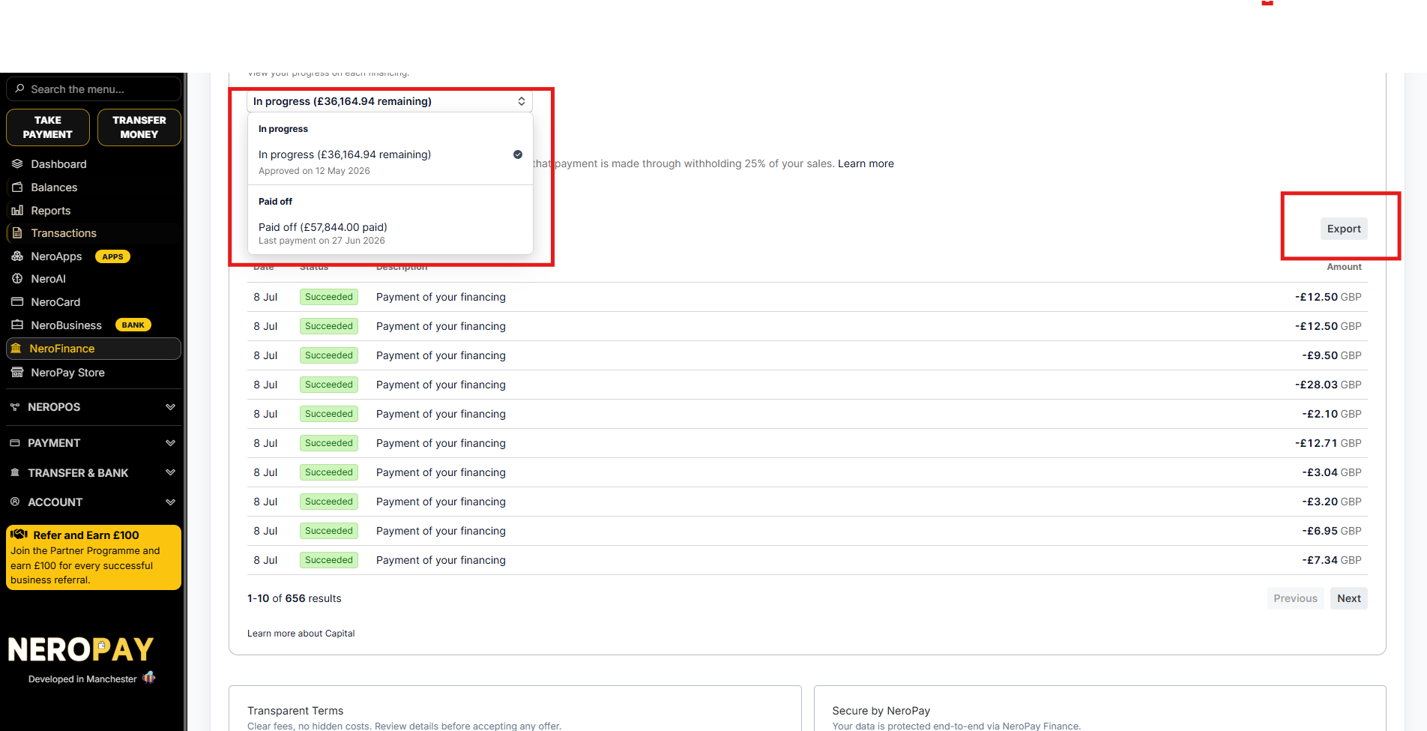
Task: Click the NeroBusiness icon
Action: pyautogui.click(x=17, y=325)
